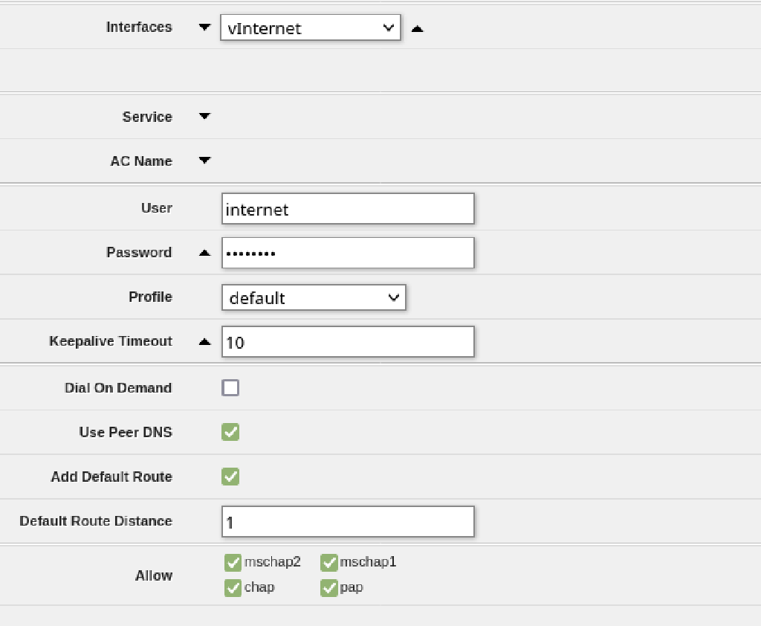Image resolution: width=761 pixels, height=626 pixels.
Task: Enable the Dial On Demand checkbox
Action: tap(230, 388)
